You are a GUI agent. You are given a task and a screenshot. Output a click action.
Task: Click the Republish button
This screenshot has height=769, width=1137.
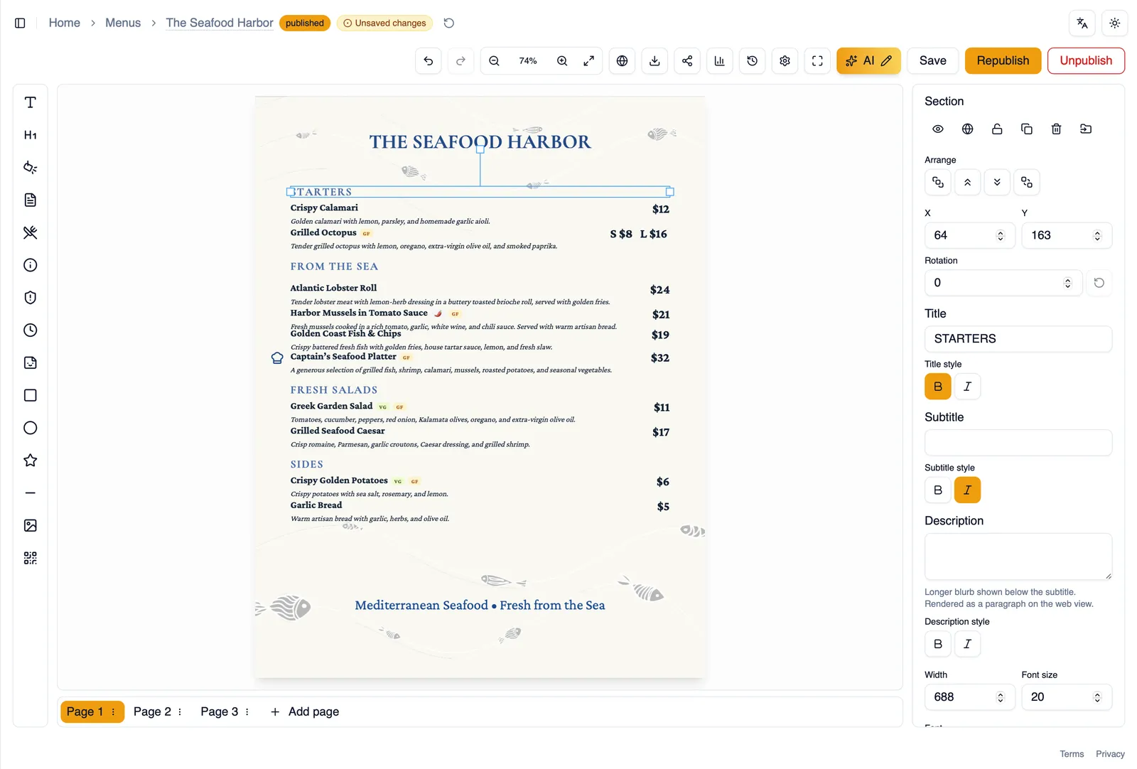[1003, 61]
